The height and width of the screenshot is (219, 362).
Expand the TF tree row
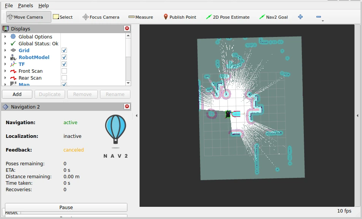[x=5, y=64]
